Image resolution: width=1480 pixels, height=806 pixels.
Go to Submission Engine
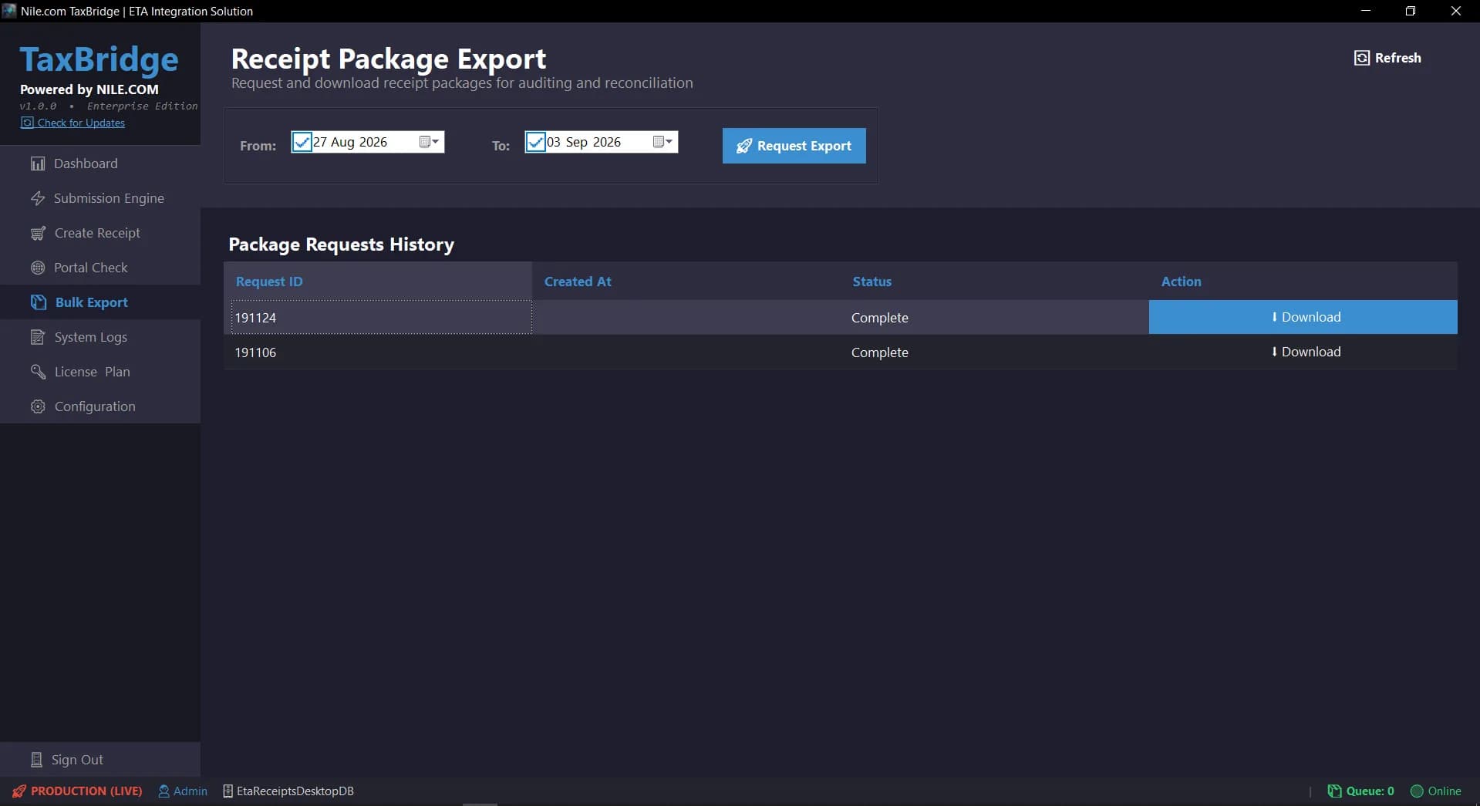(100, 198)
